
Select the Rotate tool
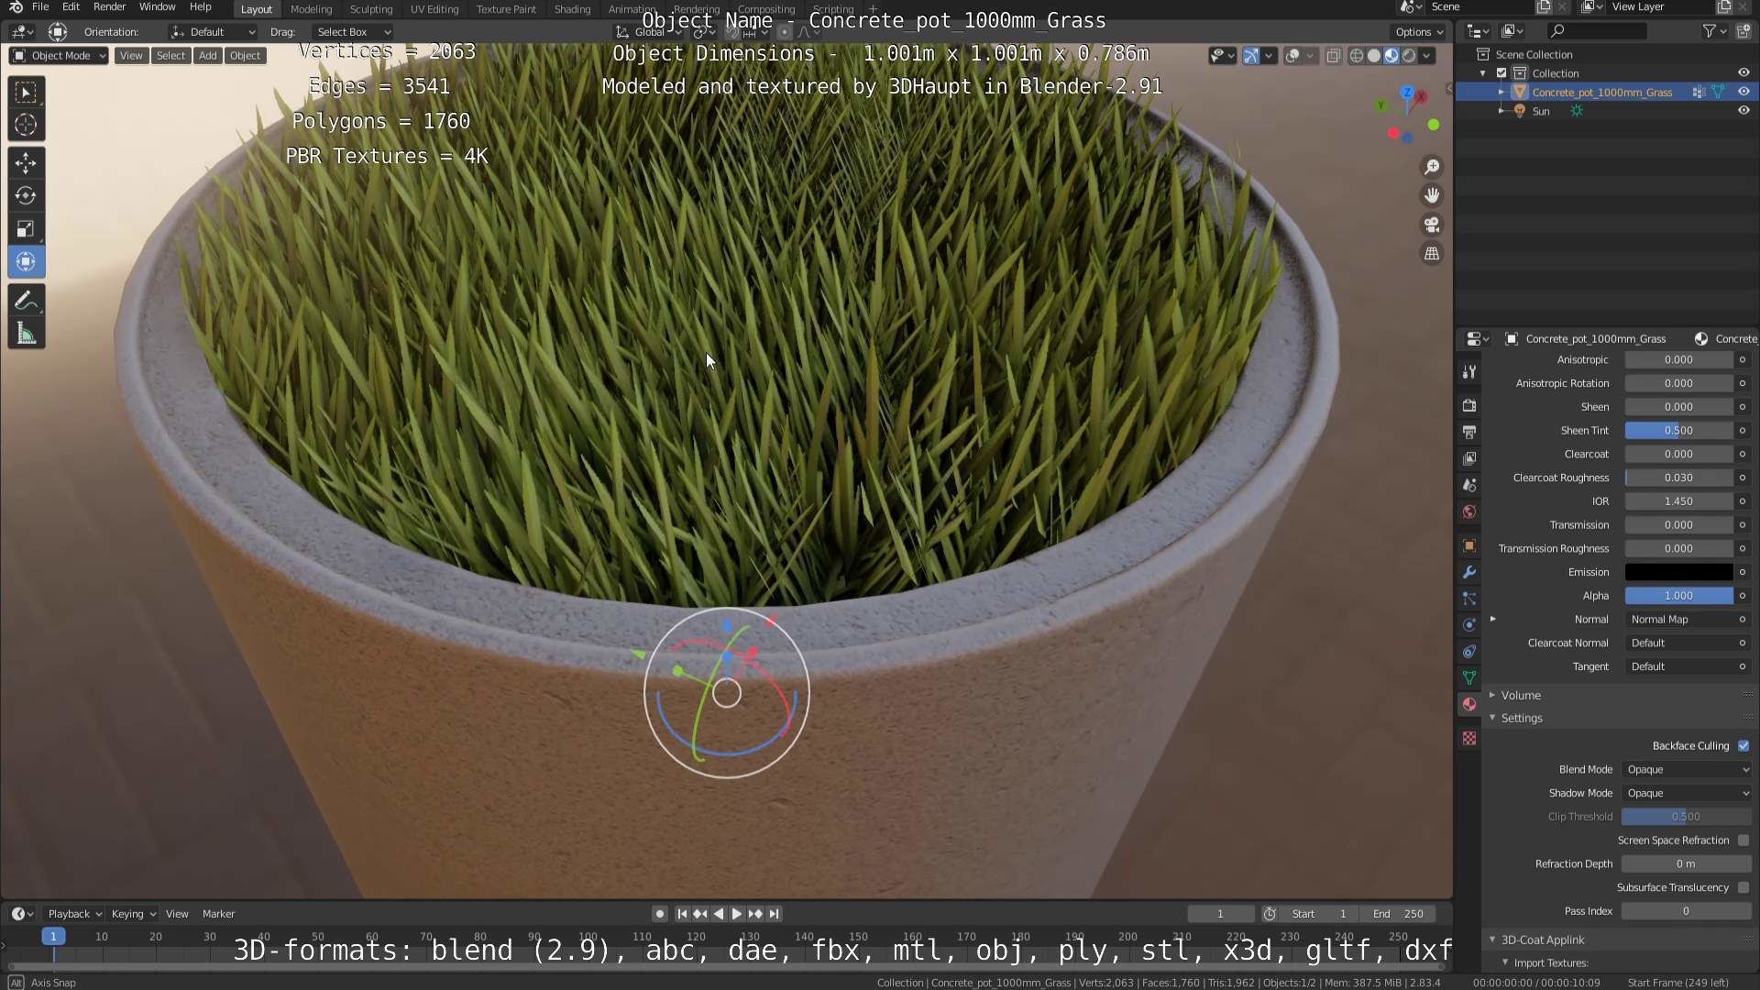[x=26, y=195]
